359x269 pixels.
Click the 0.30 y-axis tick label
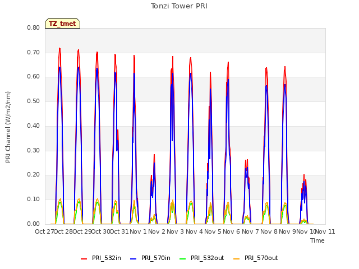[34, 151]
